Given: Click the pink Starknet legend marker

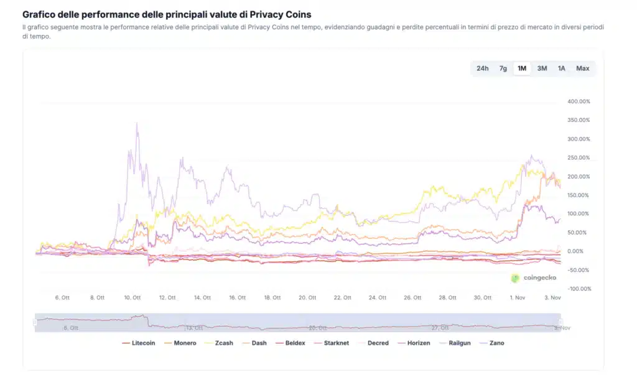Looking at the screenshot, I should [x=317, y=343].
